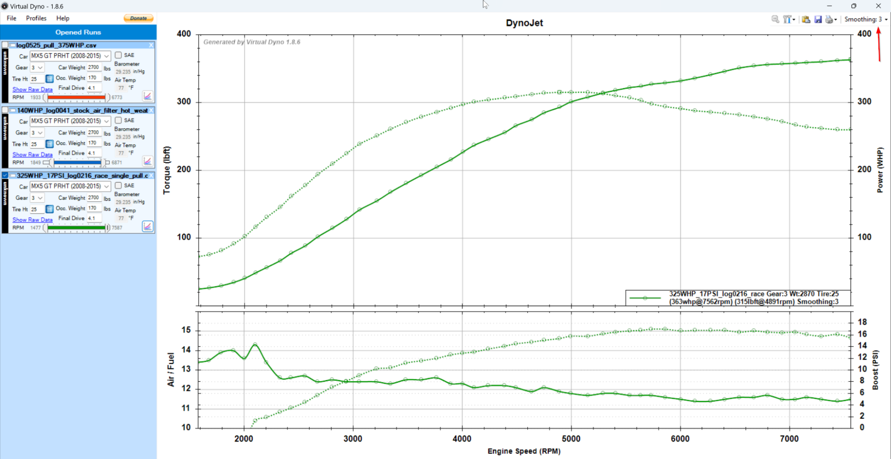The image size is (891, 459).
Task: Uncheck the 325WHP_17PSI run visibility checkbox
Action: click(x=5, y=175)
